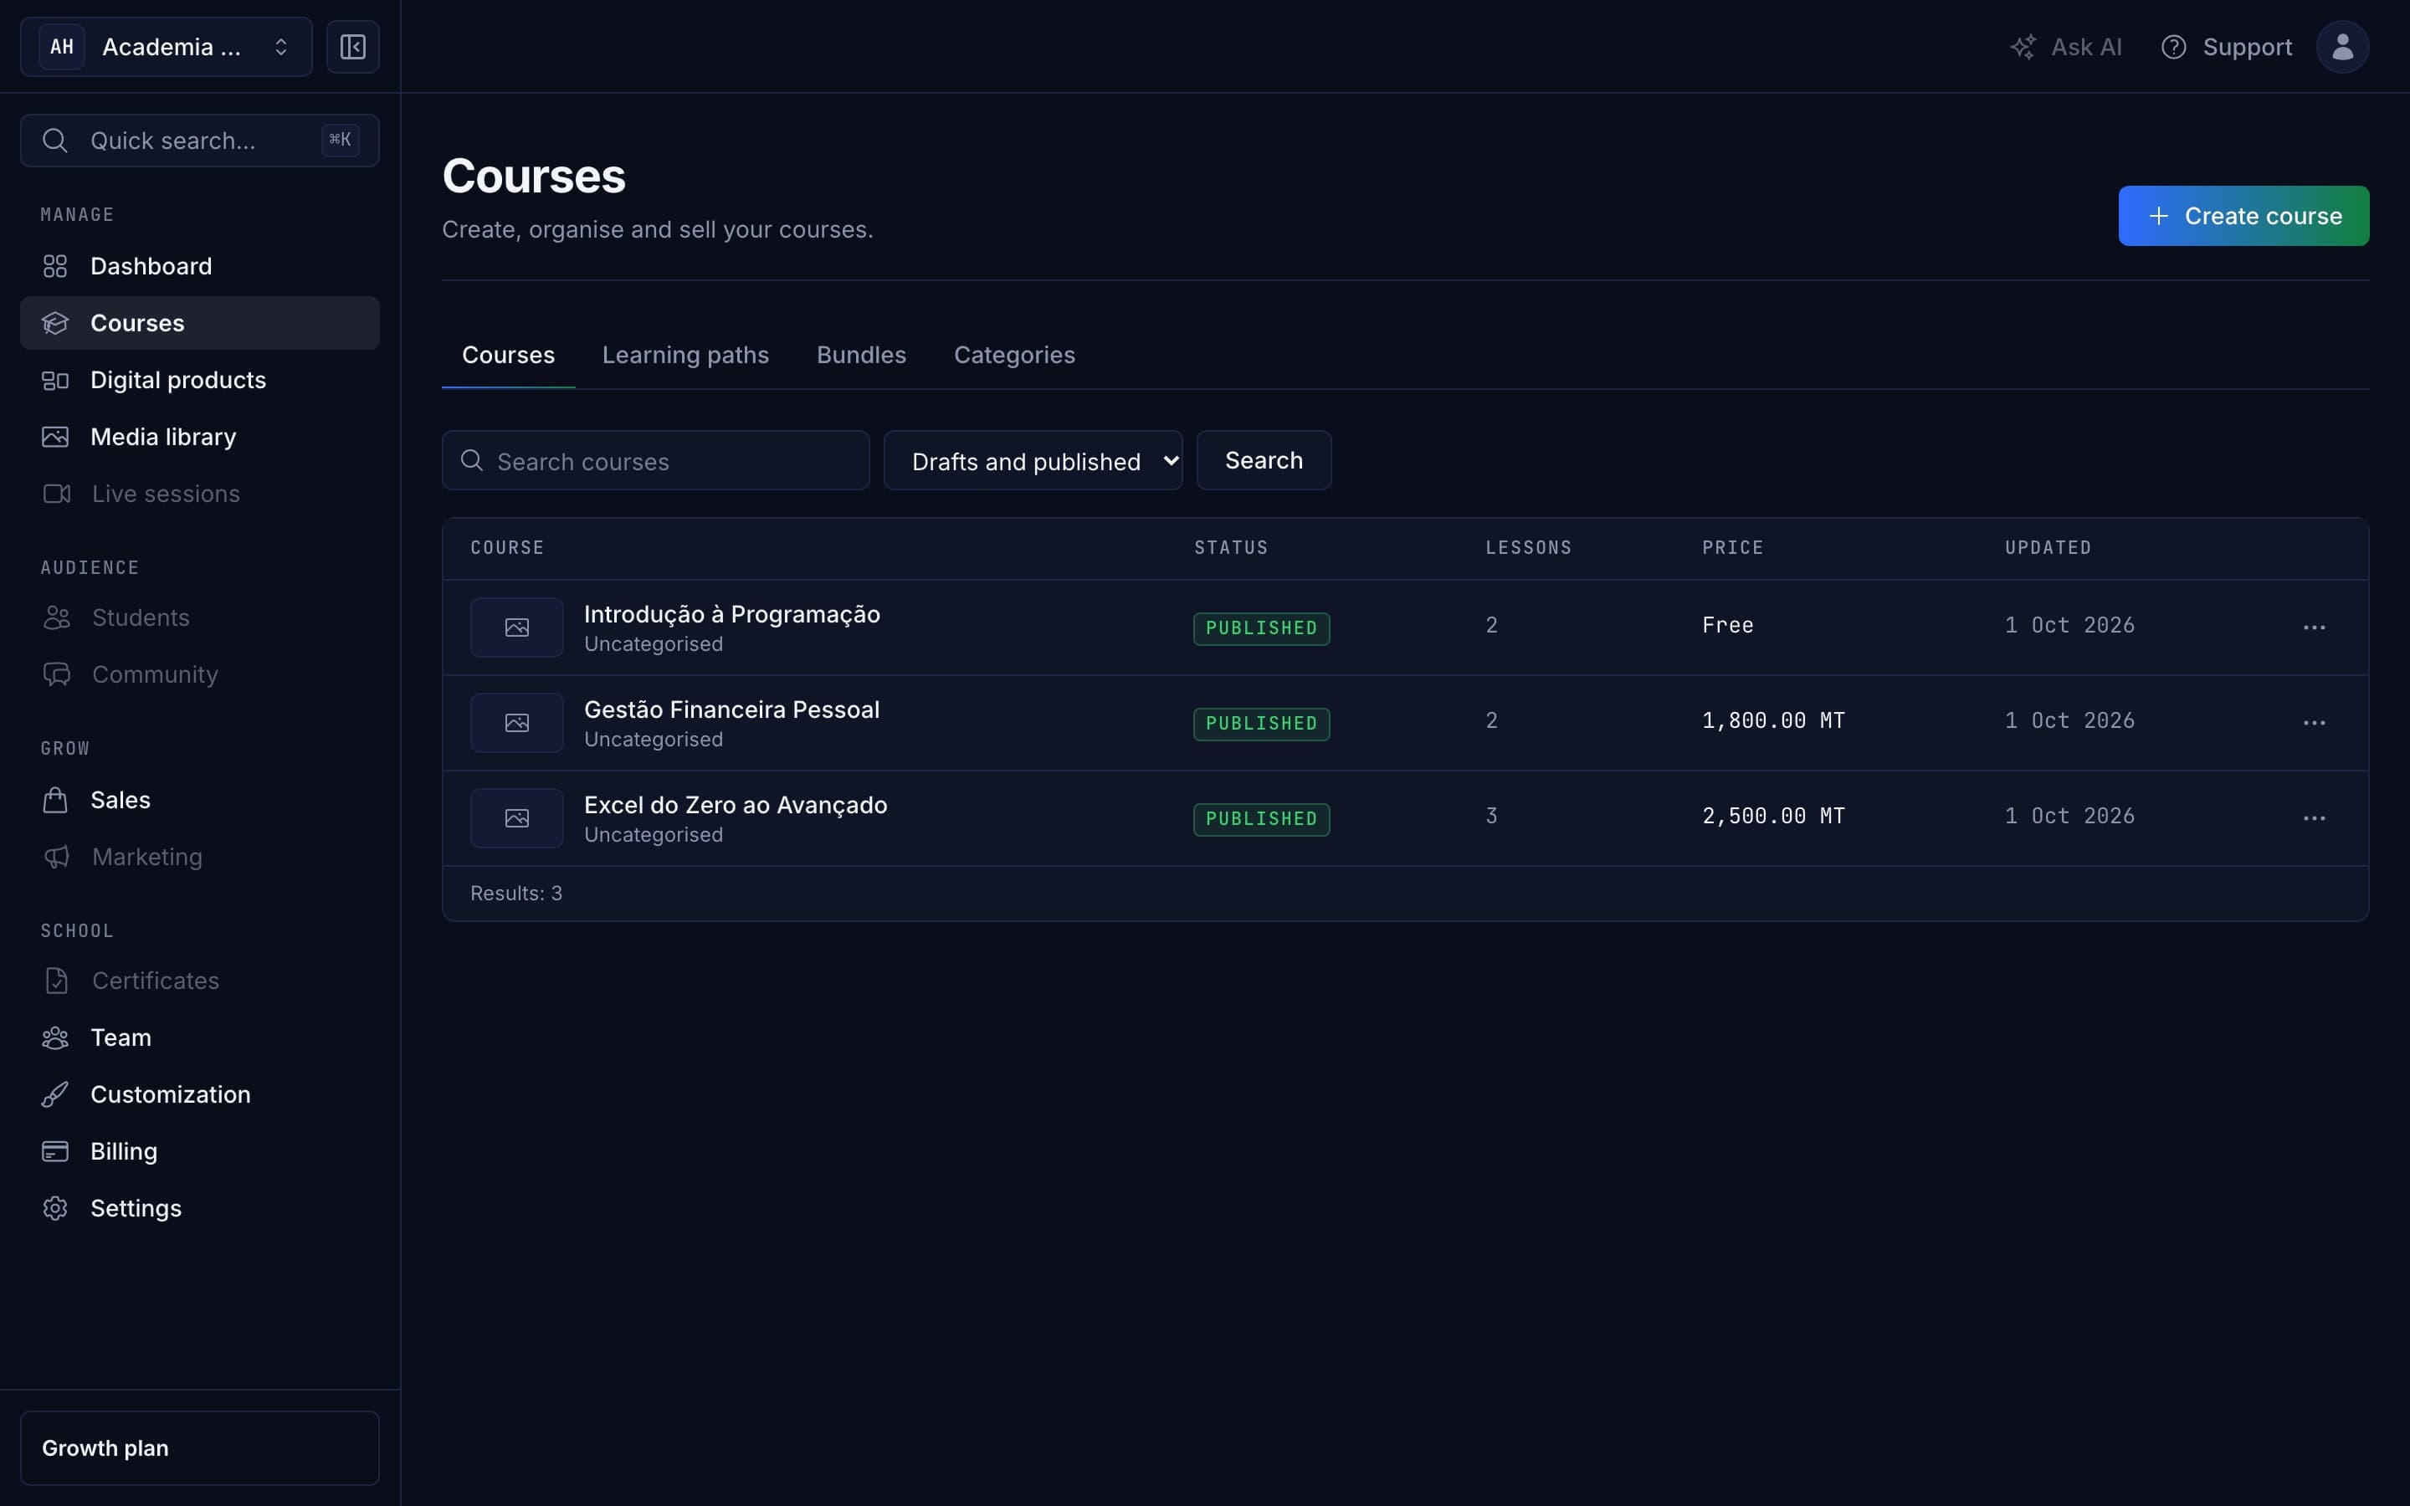The image size is (2410, 1506).
Task: Click the 1,800.00 MT price cell
Action: tap(1772, 721)
